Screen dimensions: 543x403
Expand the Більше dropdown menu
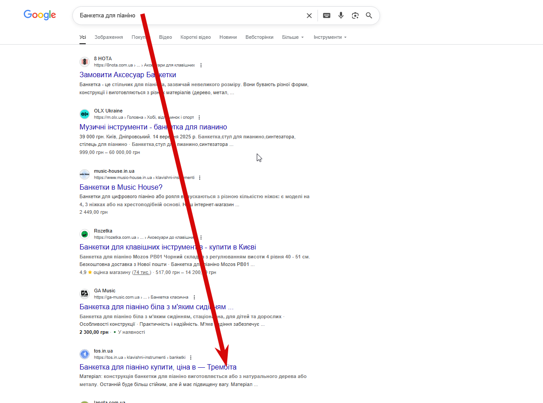[x=293, y=37]
